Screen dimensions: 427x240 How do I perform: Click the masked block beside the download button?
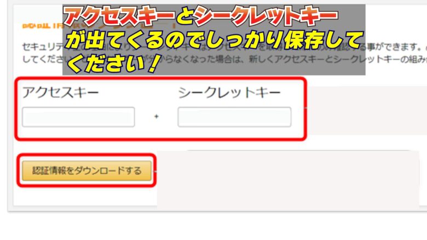point(288,180)
